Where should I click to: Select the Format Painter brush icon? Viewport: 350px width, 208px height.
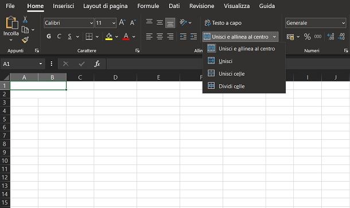click(x=25, y=40)
